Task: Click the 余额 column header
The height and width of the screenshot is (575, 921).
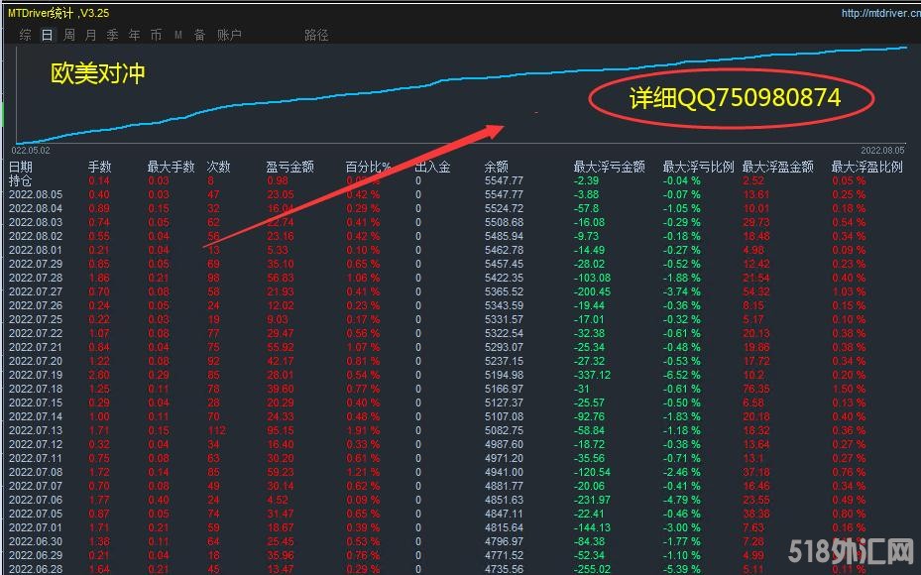Action: point(496,167)
